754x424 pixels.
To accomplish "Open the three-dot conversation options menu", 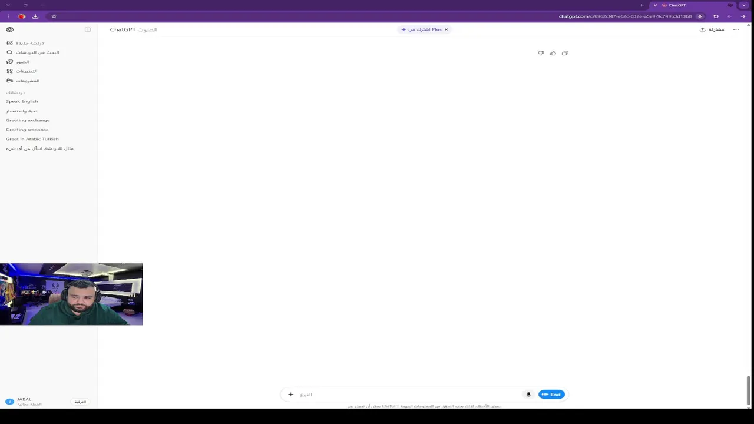I will tap(736, 29).
